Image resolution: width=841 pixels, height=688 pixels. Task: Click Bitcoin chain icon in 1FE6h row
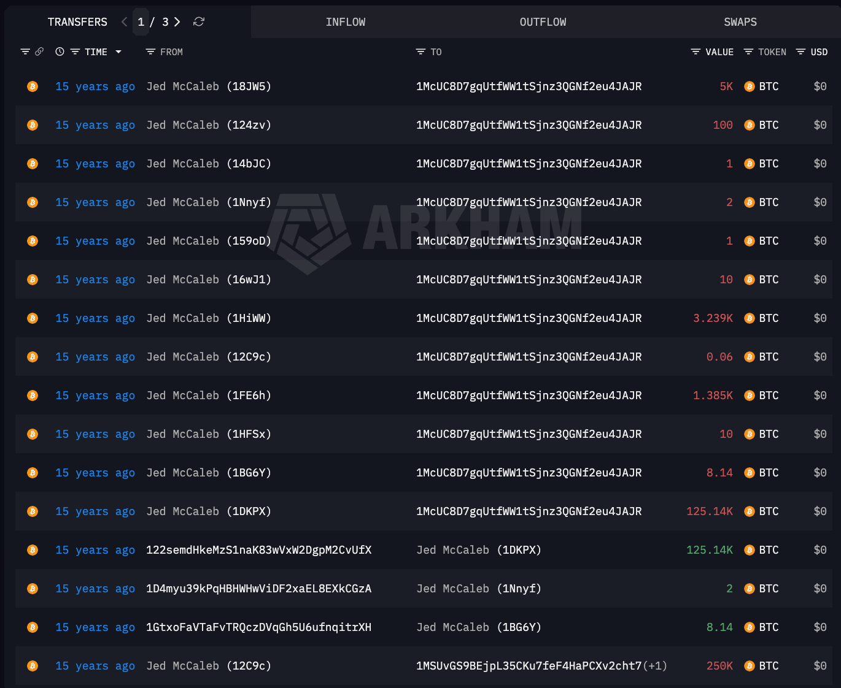(33, 396)
